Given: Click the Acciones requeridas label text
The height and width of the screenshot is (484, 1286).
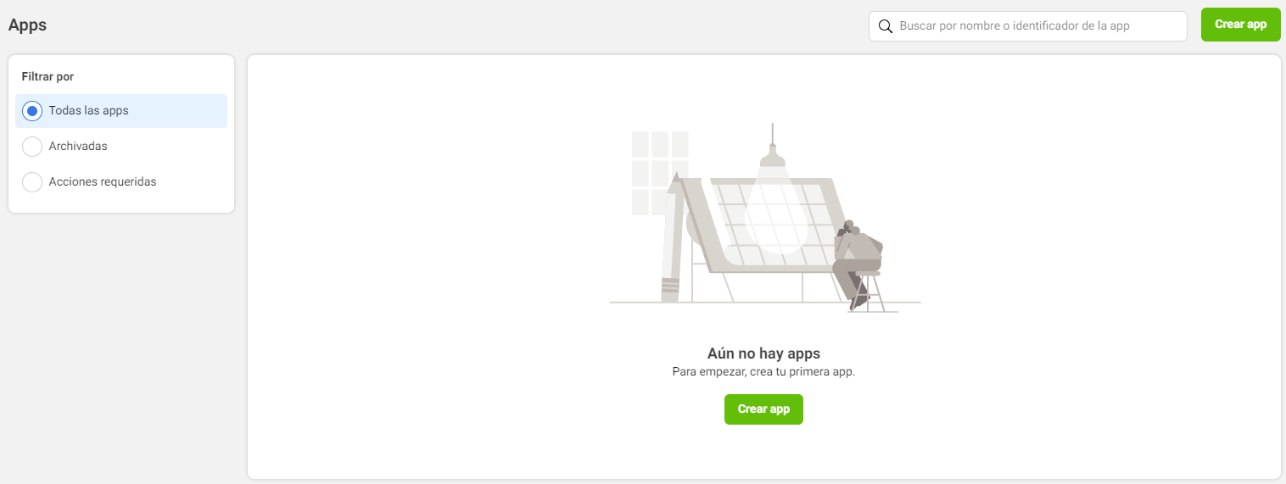Looking at the screenshot, I should pos(103,182).
